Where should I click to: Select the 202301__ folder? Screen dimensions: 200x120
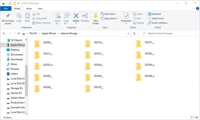click(x=94, y=55)
